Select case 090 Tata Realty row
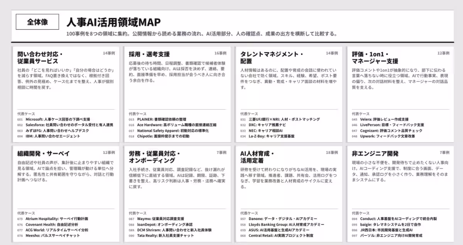The image size is (463, 245). 161,235
